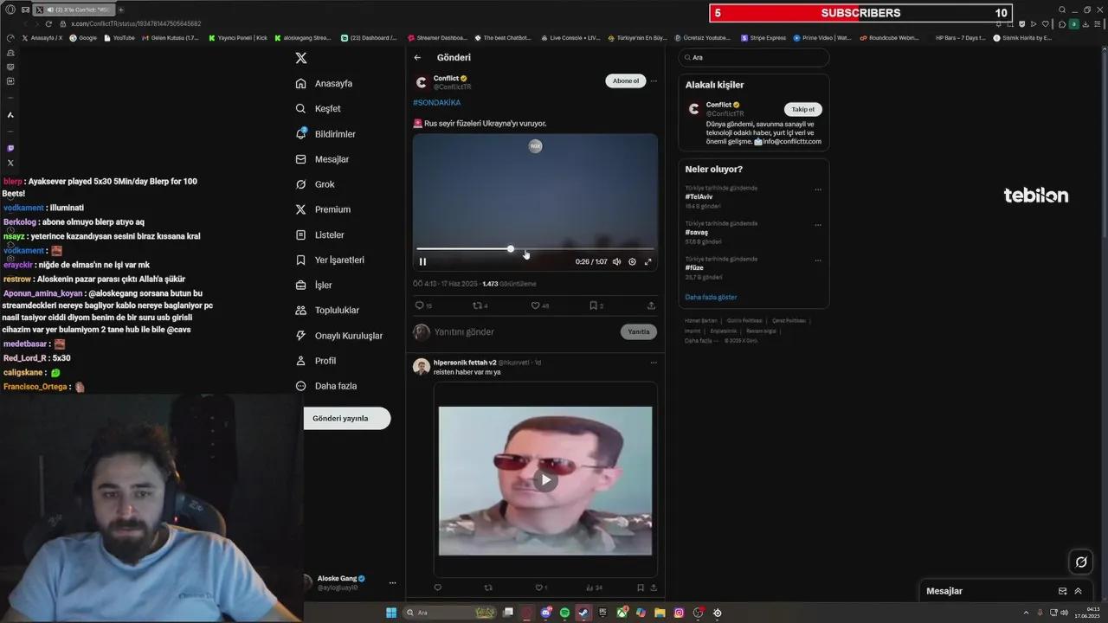The width and height of the screenshot is (1108, 623).
Task: Reply to hipersonik fettah v2's comment
Action: pyautogui.click(x=437, y=588)
